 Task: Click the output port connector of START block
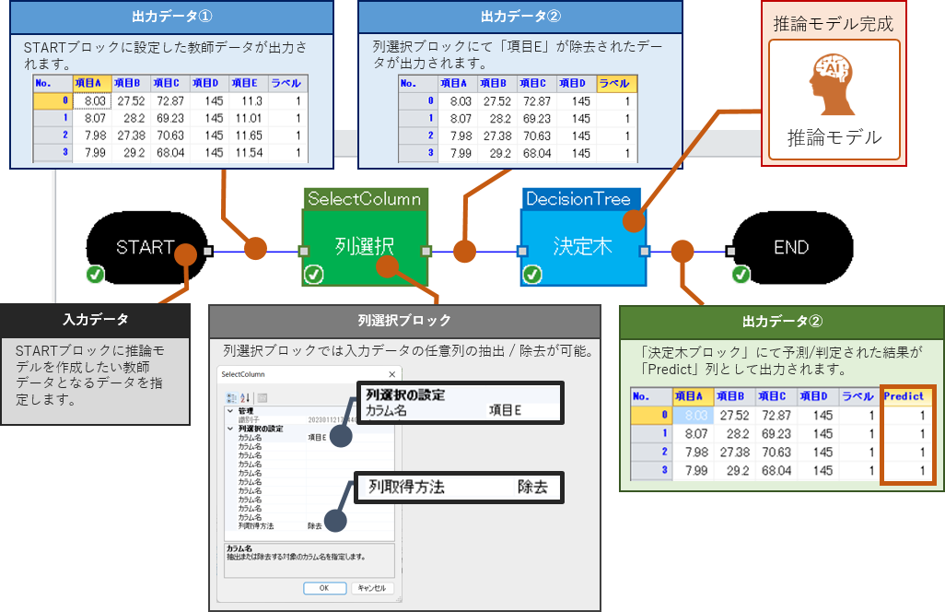[x=208, y=251]
